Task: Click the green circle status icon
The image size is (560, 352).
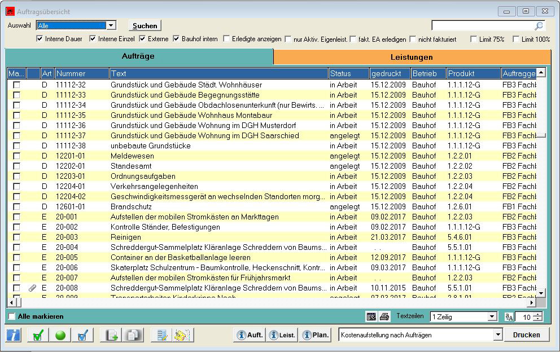Action: pyautogui.click(x=60, y=335)
